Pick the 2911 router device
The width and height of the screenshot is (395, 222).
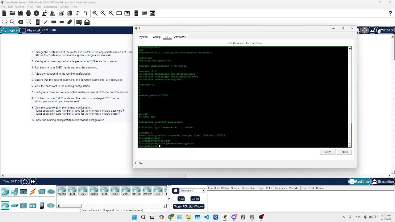tap(126, 191)
